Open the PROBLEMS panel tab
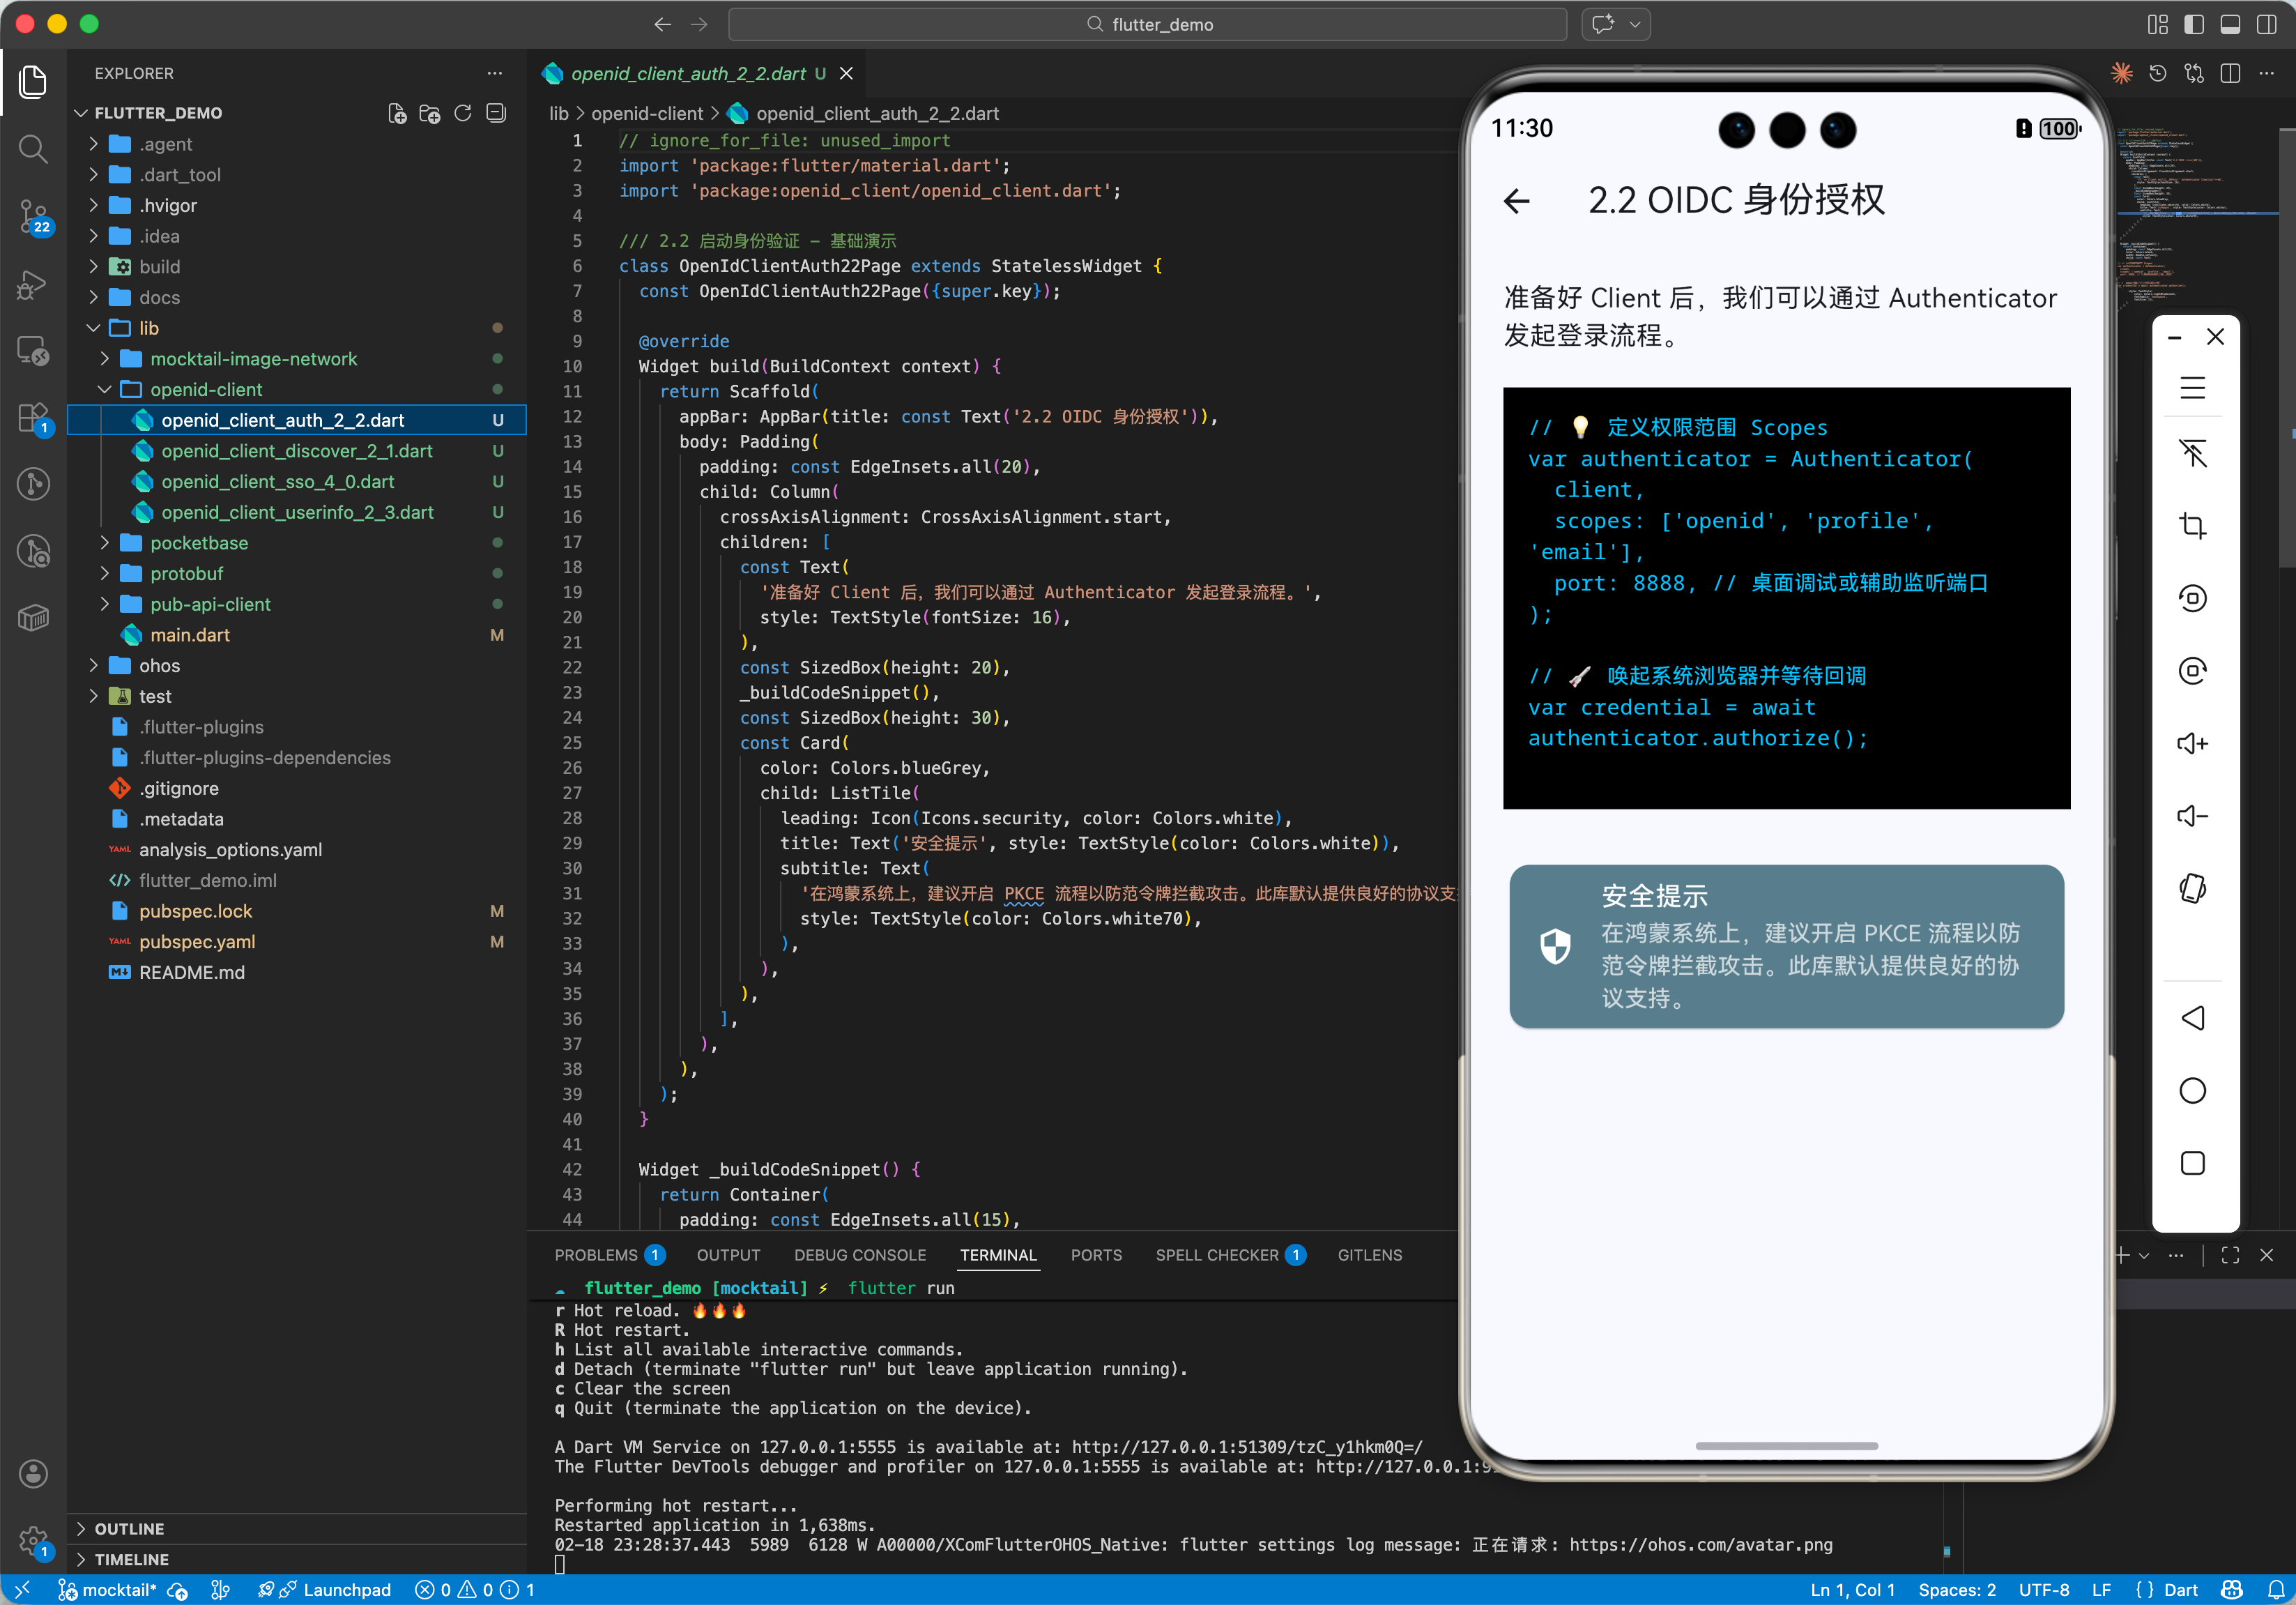2296x1605 pixels. (596, 1255)
